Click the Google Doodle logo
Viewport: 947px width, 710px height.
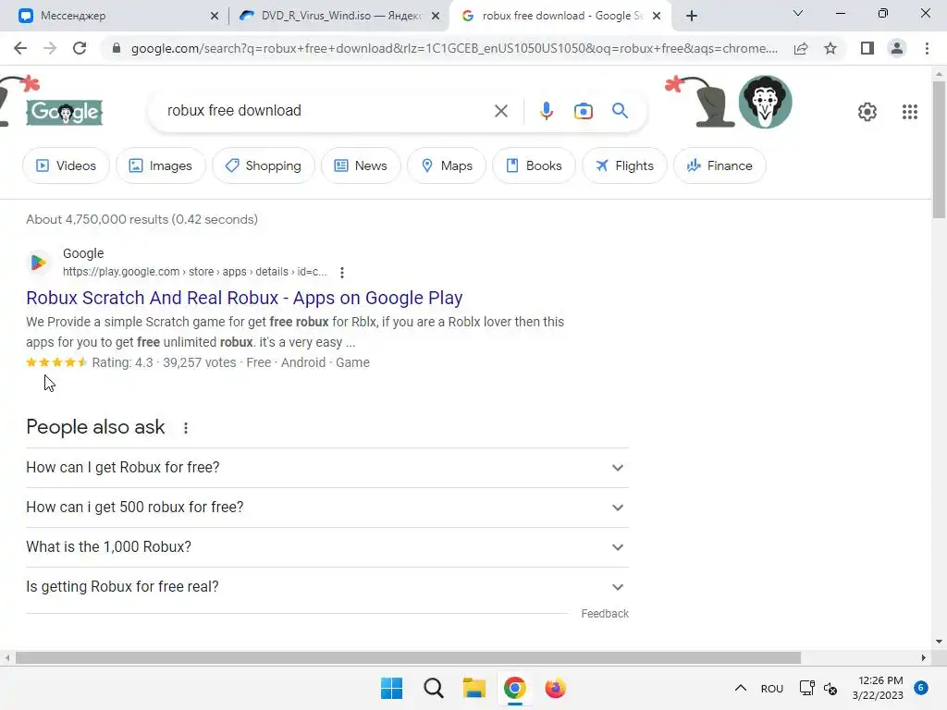point(65,112)
